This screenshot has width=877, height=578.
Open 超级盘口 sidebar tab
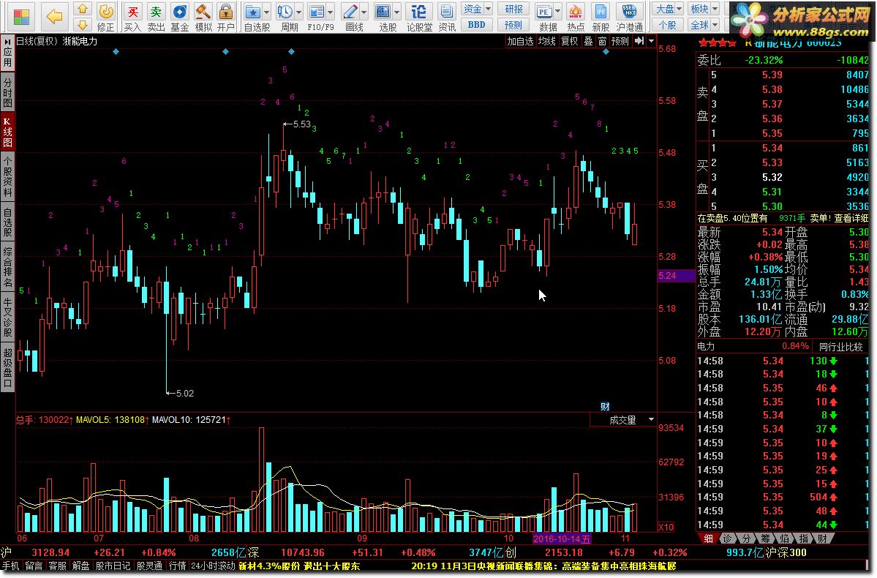(7, 367)
